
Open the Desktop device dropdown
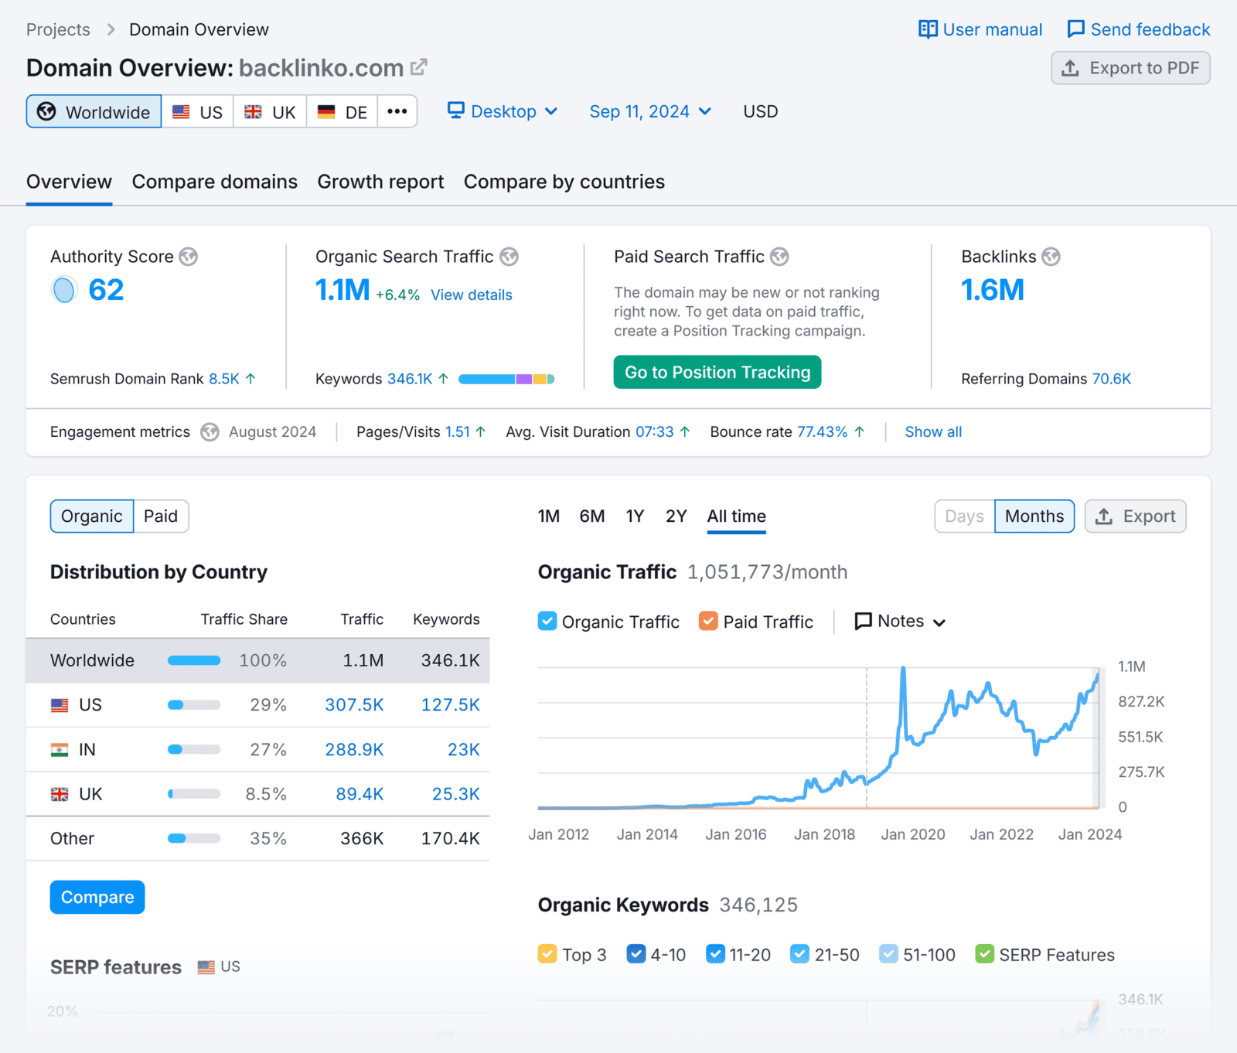503,111
